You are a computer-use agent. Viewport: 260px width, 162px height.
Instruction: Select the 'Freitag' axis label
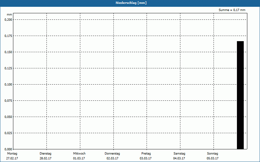146,154
